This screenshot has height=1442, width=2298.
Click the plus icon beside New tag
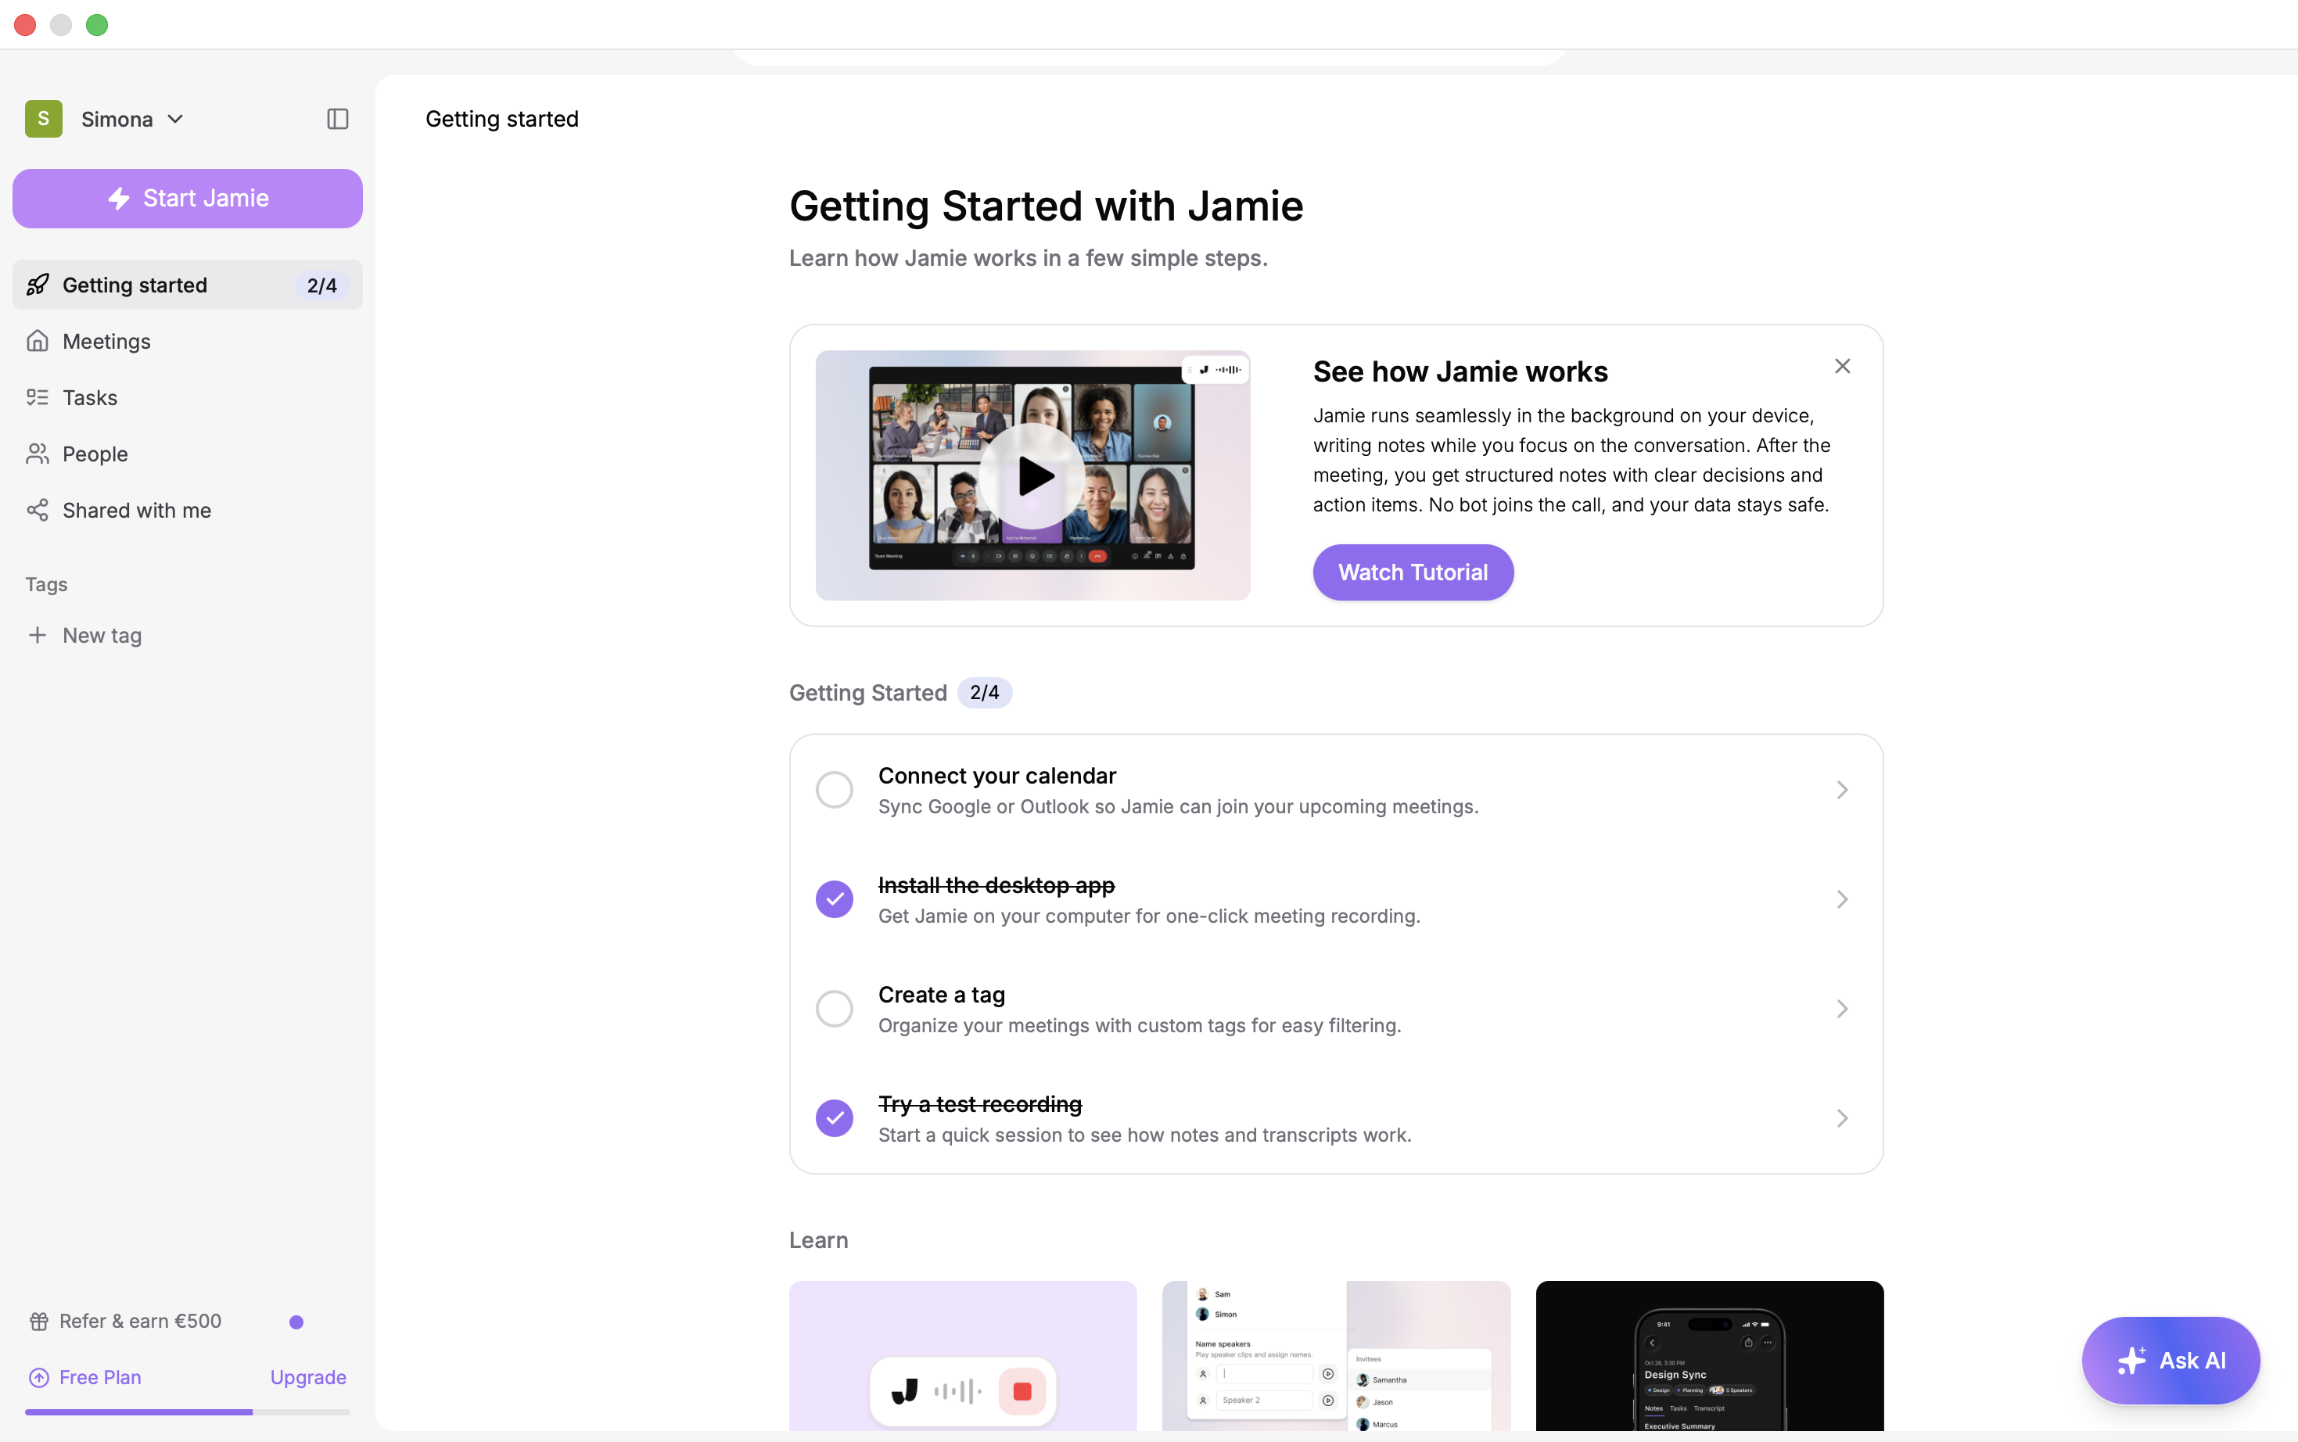click(38, 635)
